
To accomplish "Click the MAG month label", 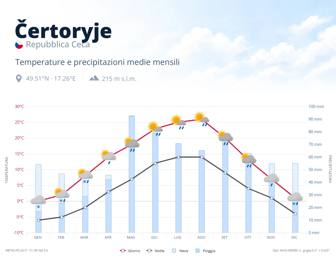I will point(131,238).
